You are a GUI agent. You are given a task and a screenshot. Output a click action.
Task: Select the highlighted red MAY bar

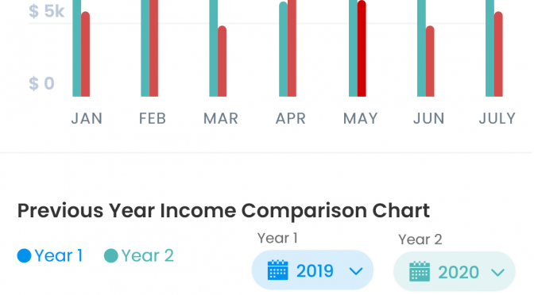(362, 48)
